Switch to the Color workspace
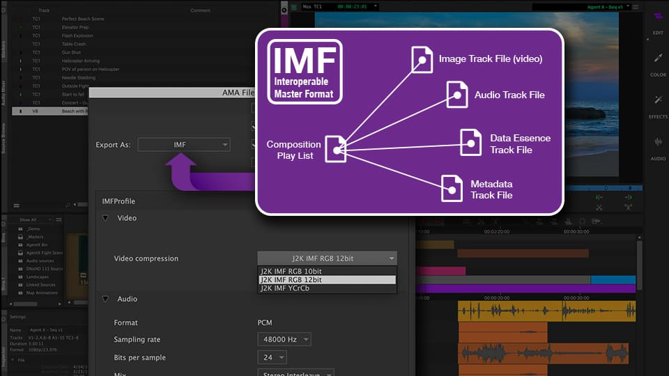669x376 pixels. click(658, 59)
